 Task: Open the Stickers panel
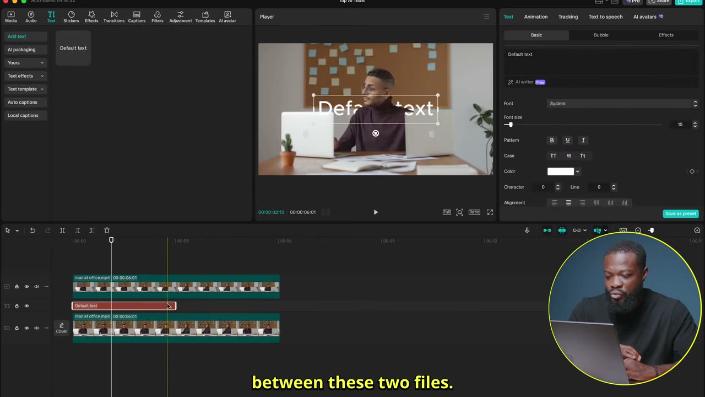tap(71, 17)
